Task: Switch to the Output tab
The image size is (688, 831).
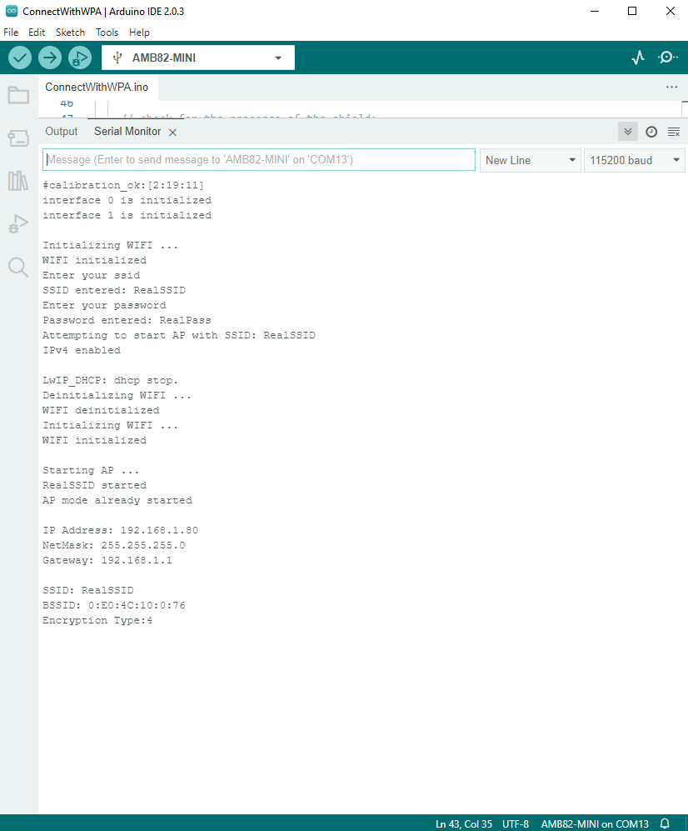Action: coord(62,132)
